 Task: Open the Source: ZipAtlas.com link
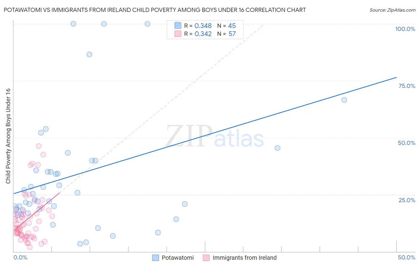click(x=392, y=10)
